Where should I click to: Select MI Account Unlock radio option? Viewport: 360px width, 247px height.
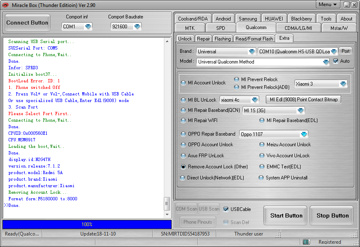pyautogui.click(x=183, y=83)
